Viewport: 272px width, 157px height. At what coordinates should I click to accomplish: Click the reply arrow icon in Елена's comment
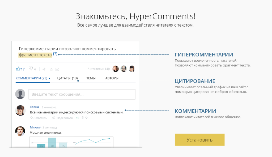32,118
